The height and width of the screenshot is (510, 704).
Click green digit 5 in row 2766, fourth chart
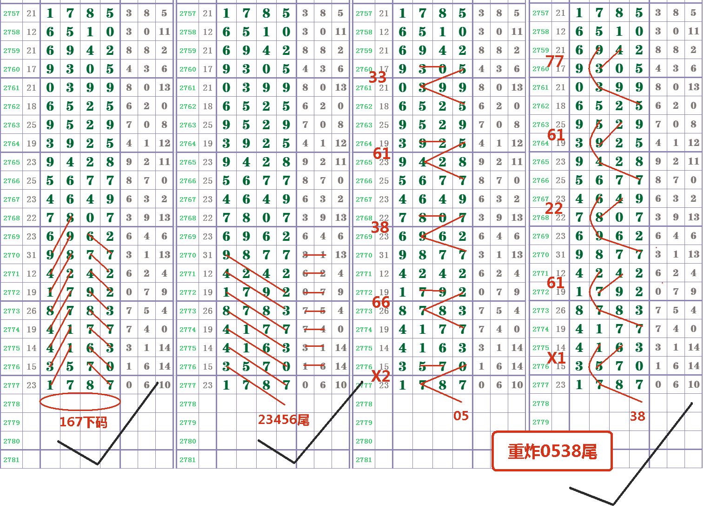579,180
